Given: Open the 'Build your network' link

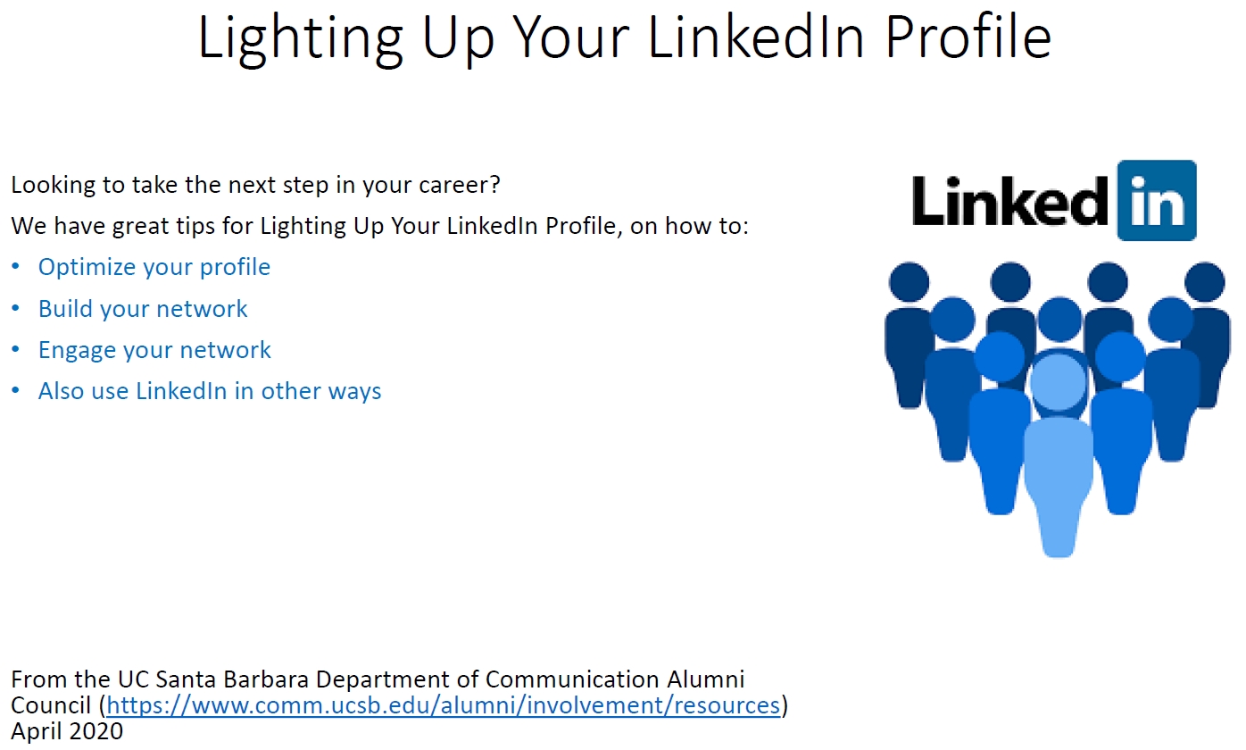Looking at the screenshot, I should (143, 309).
